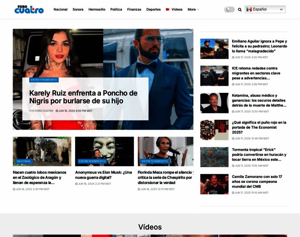Click JUN 18, 2025 2:30 PM timestamp

[x=31, y=189]
